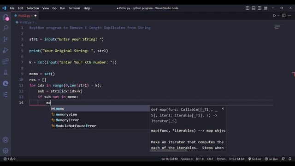Screen dimensions: 295x166
Task: Open the run options dropdown arrow
Action: click(x=278, y=16)
